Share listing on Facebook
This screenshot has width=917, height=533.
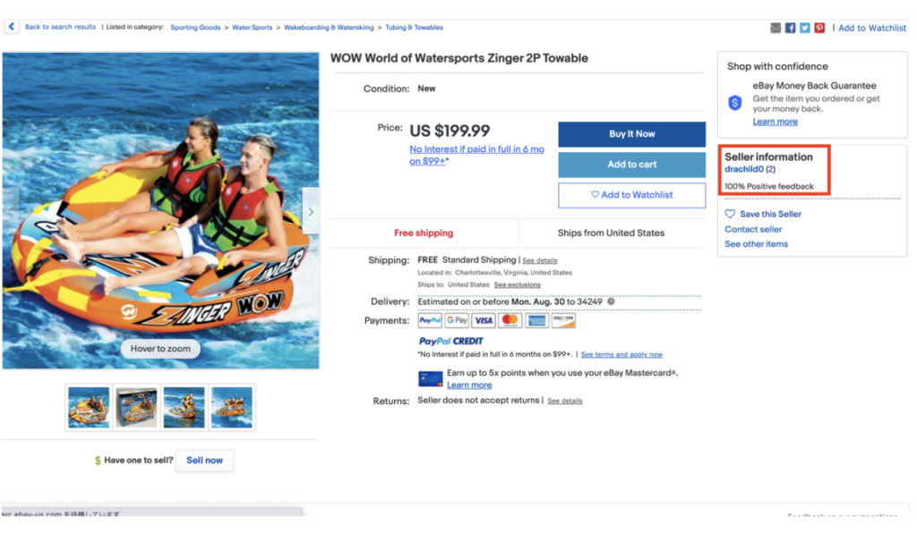790,28
